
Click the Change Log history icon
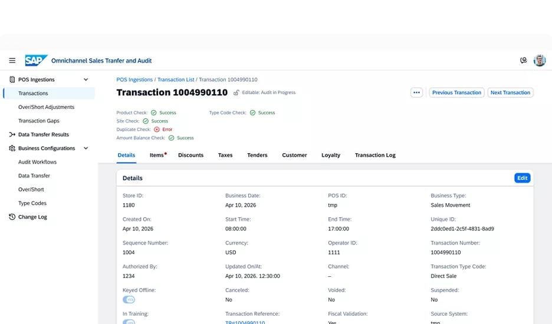tap(12, 217)
